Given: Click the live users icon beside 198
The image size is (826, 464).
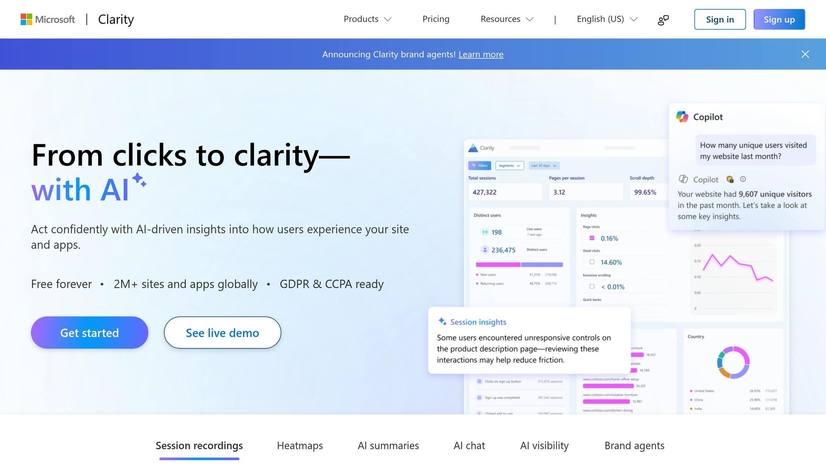Looking at the screenshot, I should point(485,232).
